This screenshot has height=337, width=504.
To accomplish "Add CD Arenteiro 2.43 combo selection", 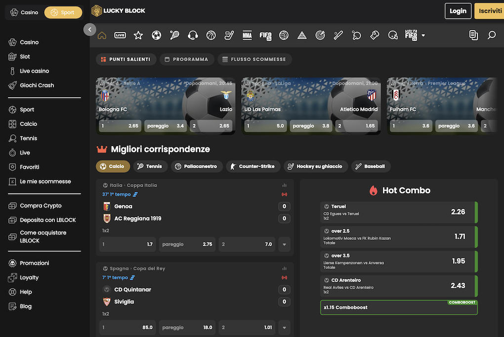I will pyautogui.click(x=399, y=286).
